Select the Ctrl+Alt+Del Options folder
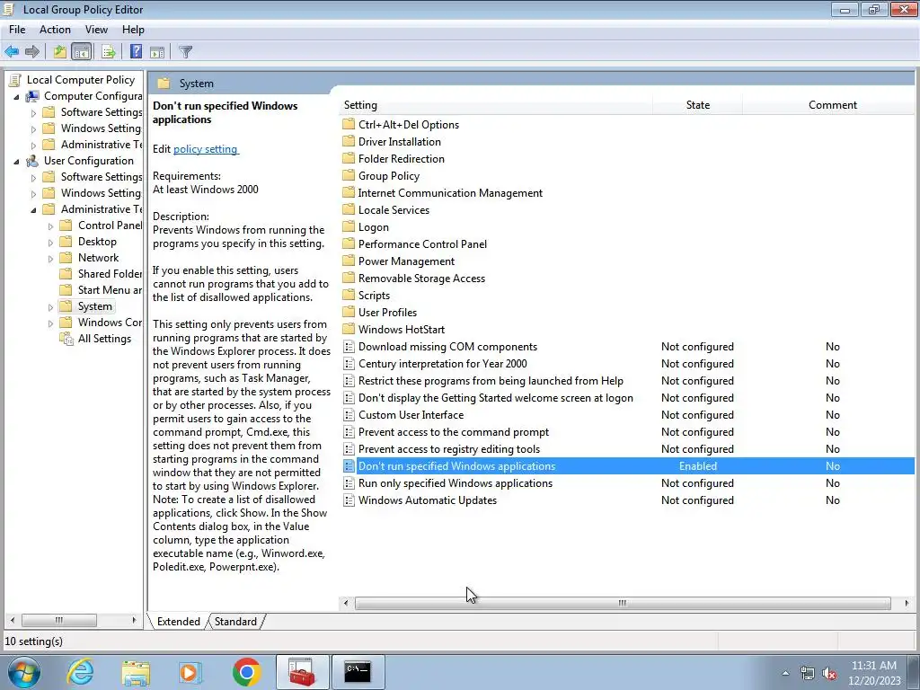 (x=409, y=124)
